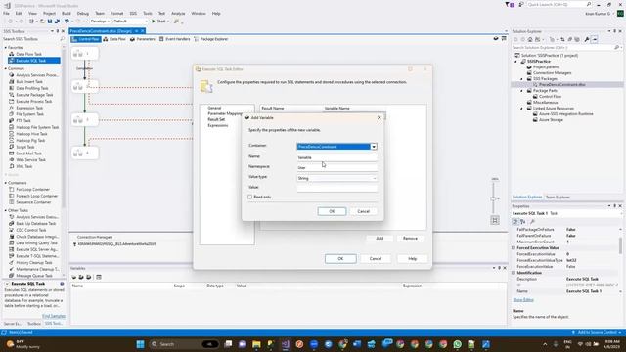Open the Develop configuration dropdown
This screenshot has height=352, width=626.
click(100, 22)
